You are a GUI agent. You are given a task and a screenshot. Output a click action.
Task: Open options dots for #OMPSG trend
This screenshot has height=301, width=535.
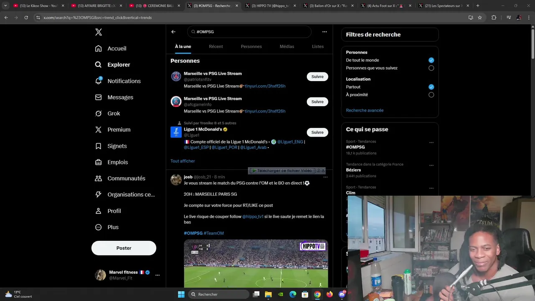431,143
